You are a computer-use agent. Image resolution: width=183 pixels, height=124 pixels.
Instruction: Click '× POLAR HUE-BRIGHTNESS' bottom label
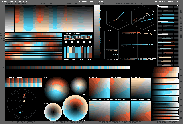tap(69, 122)
